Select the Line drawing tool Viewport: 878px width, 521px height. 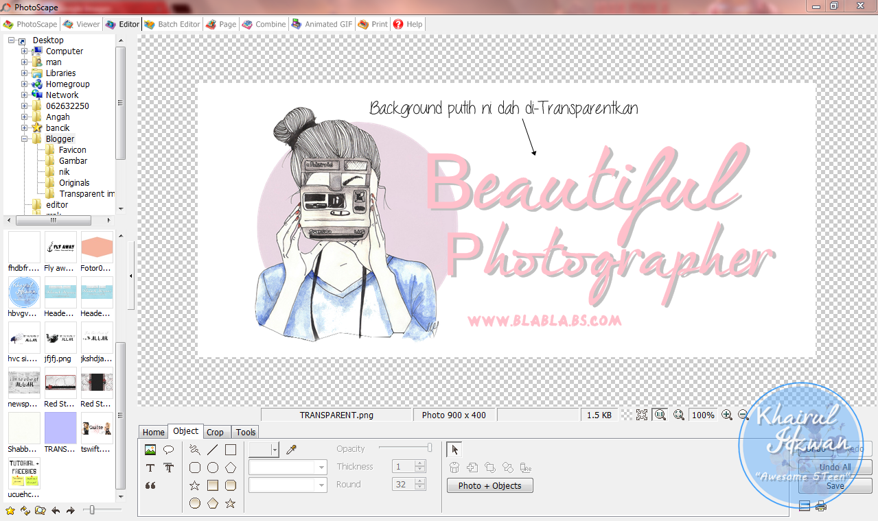[213, 450]
